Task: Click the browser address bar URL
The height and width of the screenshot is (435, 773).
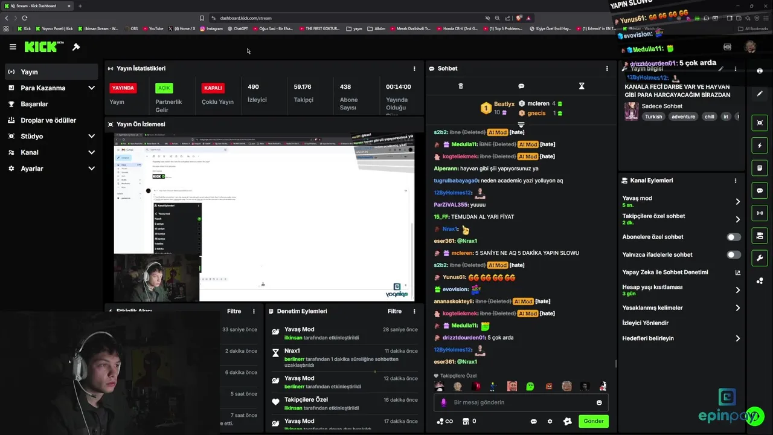Action: coord(246,18)
